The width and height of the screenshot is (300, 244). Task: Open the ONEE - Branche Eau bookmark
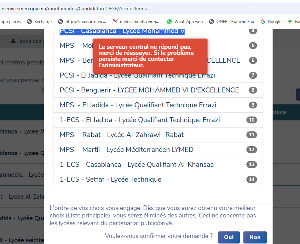[x=232, y=22]
